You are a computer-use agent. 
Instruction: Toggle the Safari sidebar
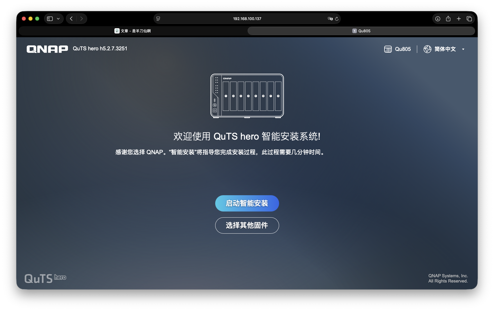[49, 18]
